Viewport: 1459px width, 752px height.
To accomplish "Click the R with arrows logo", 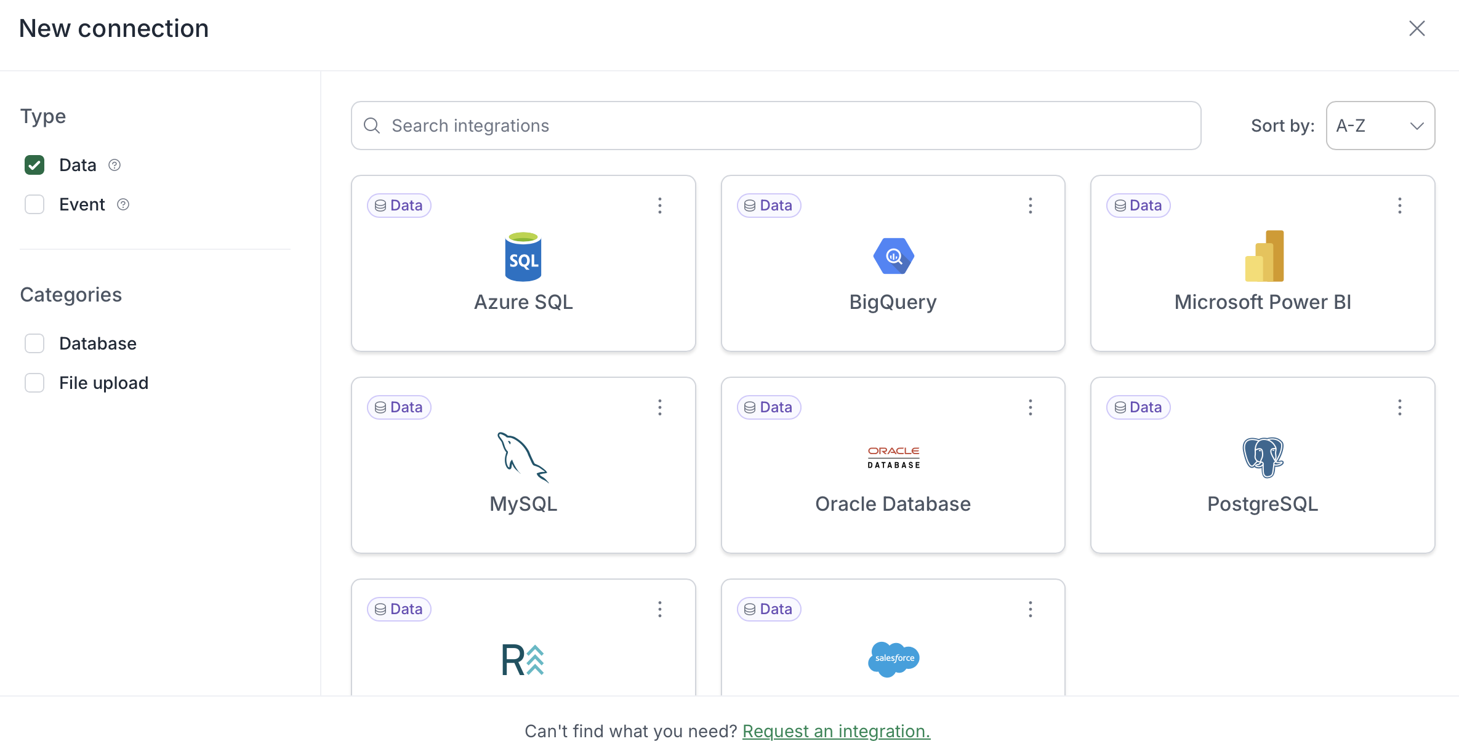I will [x=523, y=660].
